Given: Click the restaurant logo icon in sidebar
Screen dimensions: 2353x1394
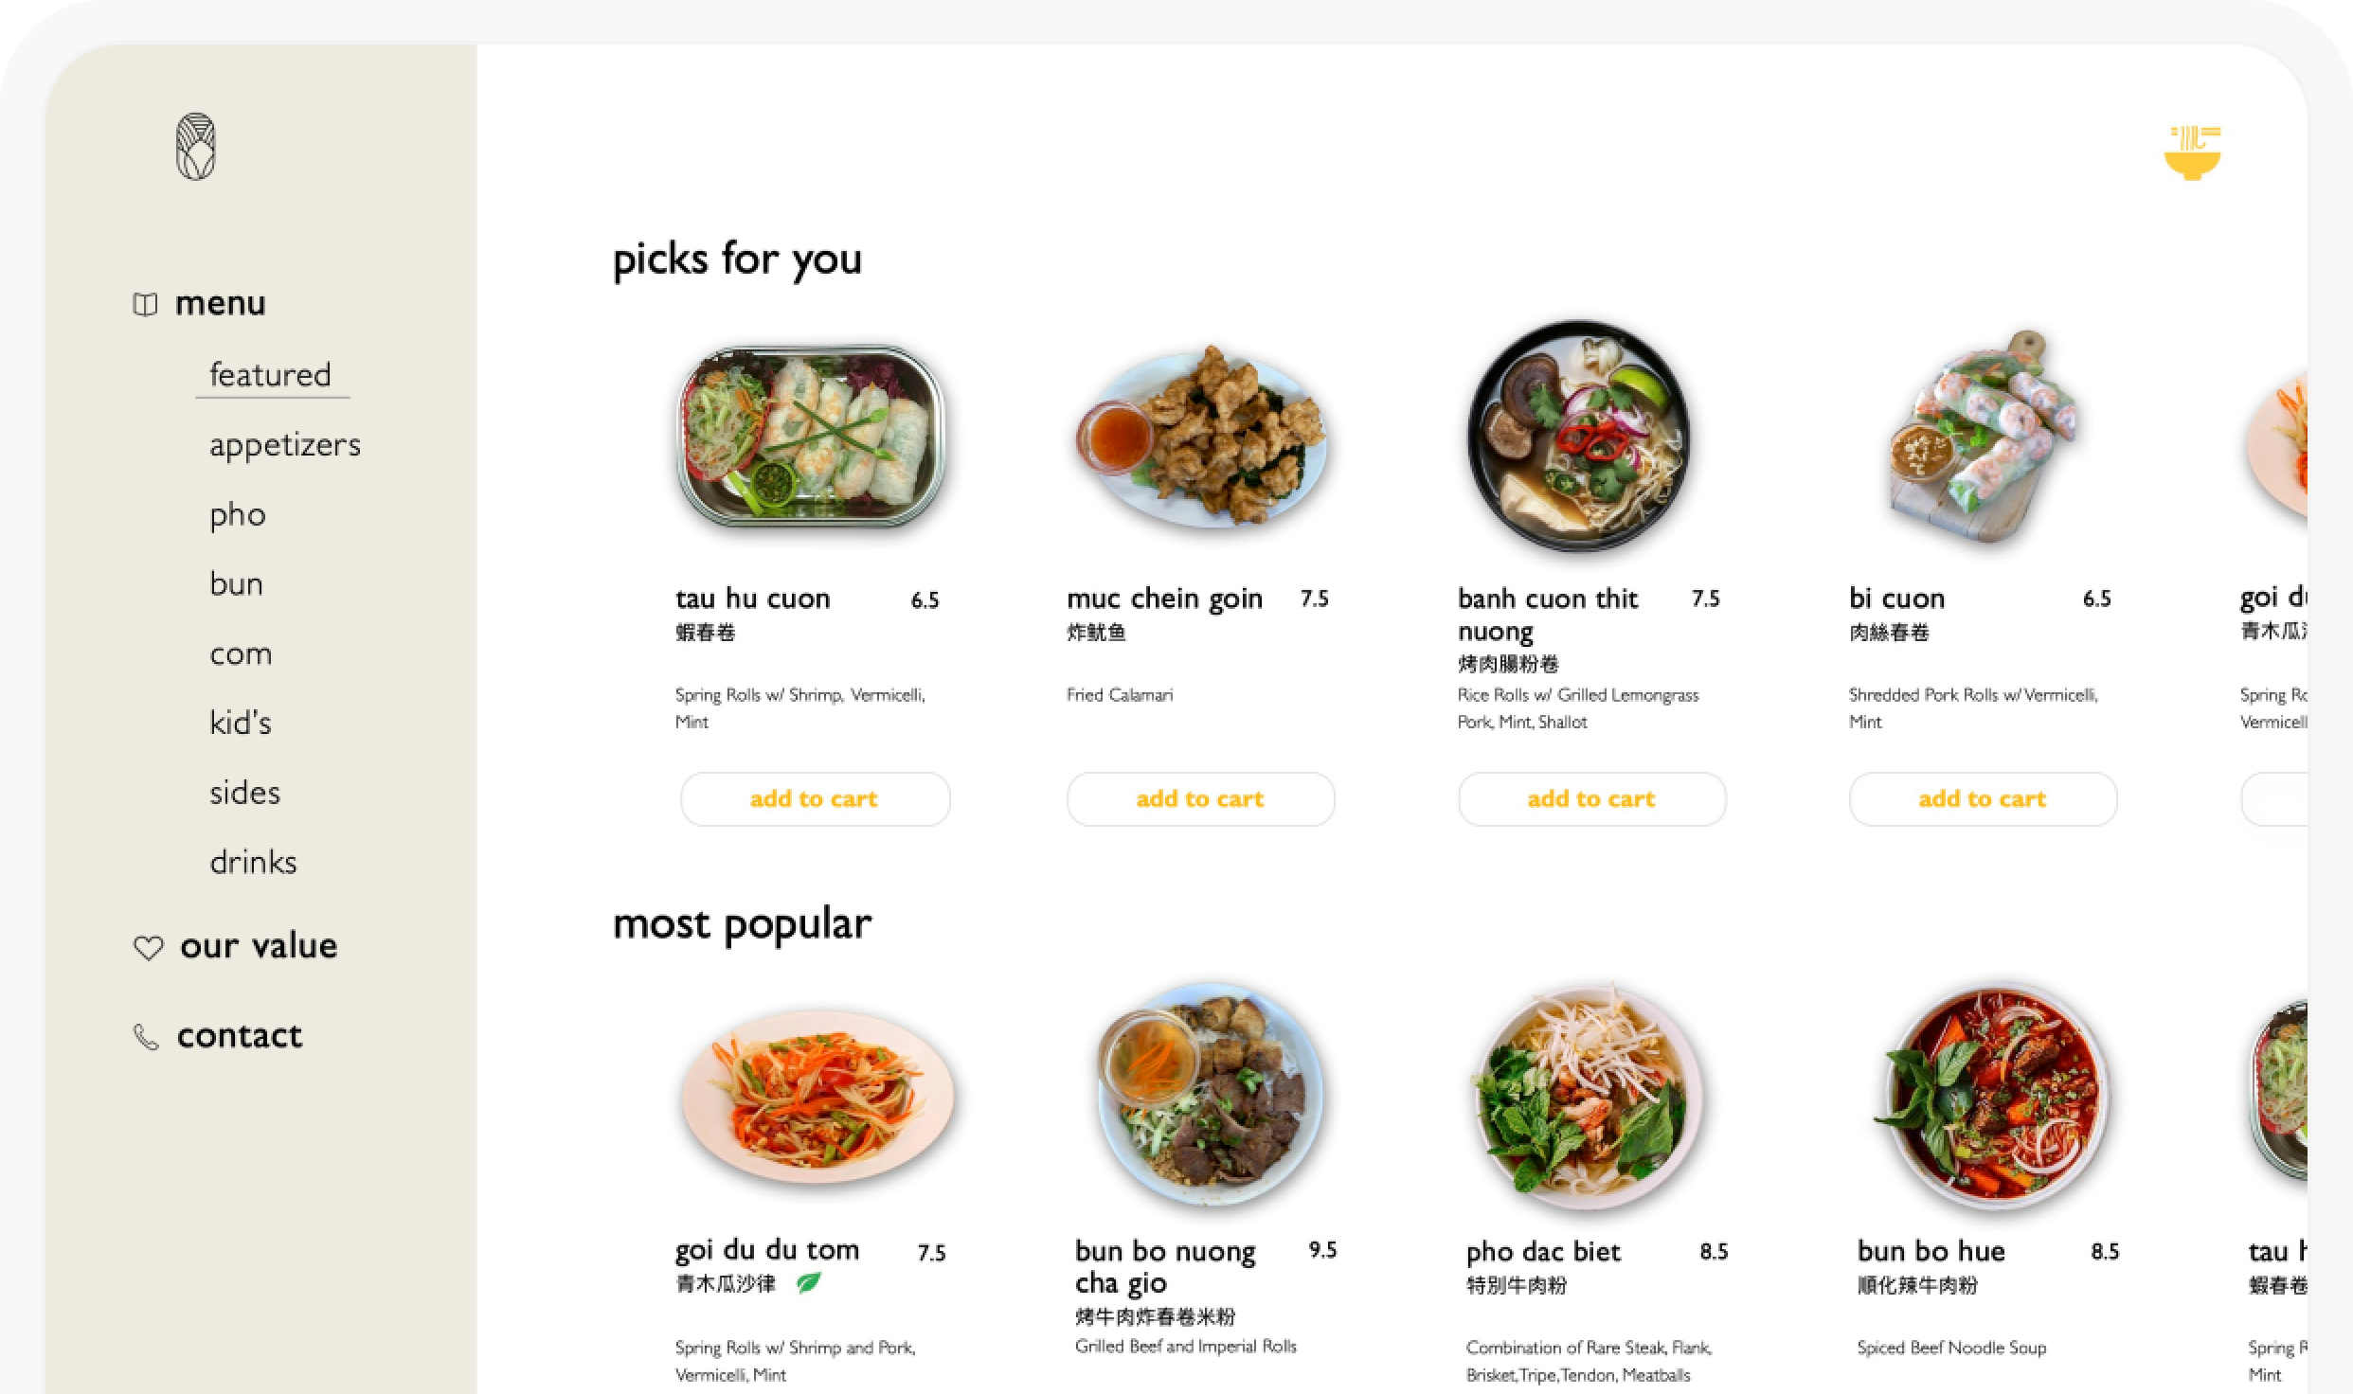Looking at the screenshot, I should [x=196, y=147].
